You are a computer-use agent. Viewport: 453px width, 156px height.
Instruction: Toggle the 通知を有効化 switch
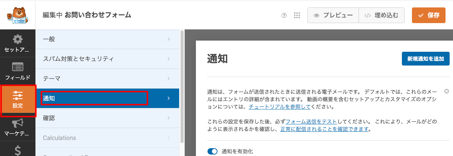(x=212, y=151)
